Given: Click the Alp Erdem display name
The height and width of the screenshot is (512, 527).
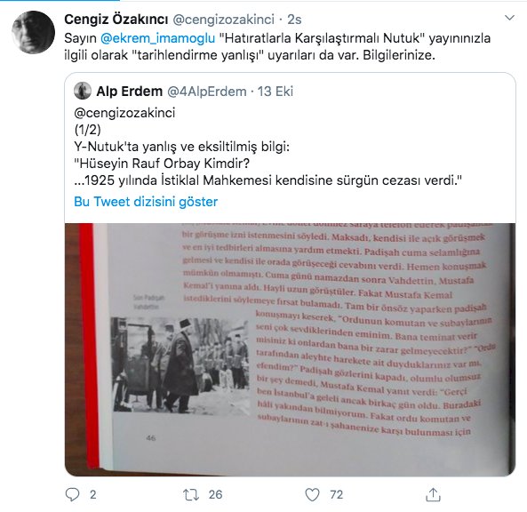Looking at the screenshot, I should 130,91.
